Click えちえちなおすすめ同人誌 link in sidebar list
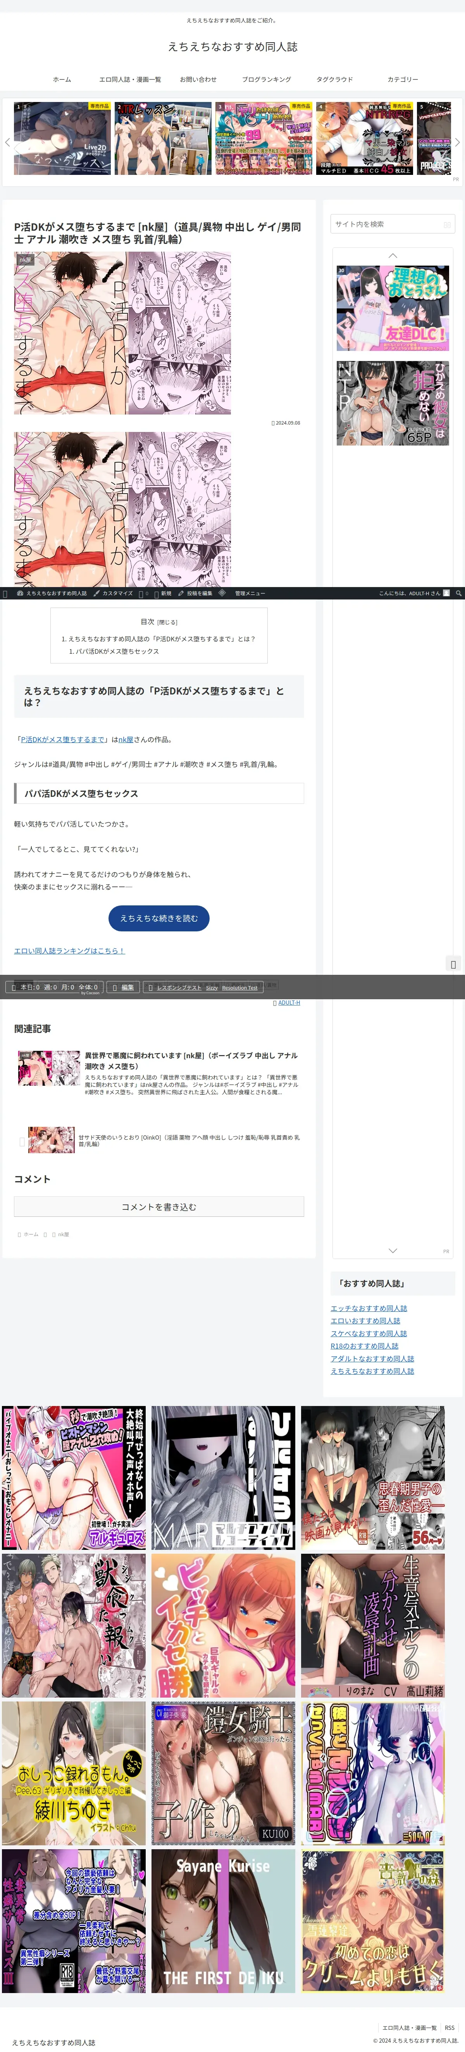 point(372,1372)
